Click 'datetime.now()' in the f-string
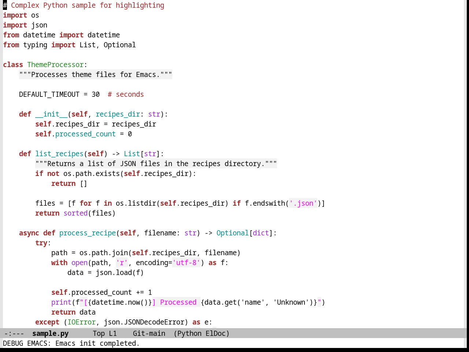Viewport: 469px width, 352px height. [120, 302]
